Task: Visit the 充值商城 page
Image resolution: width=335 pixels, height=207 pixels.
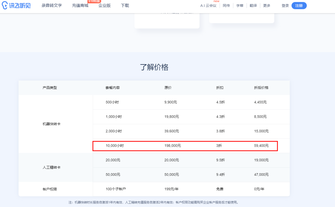Action: click(80, 5)
